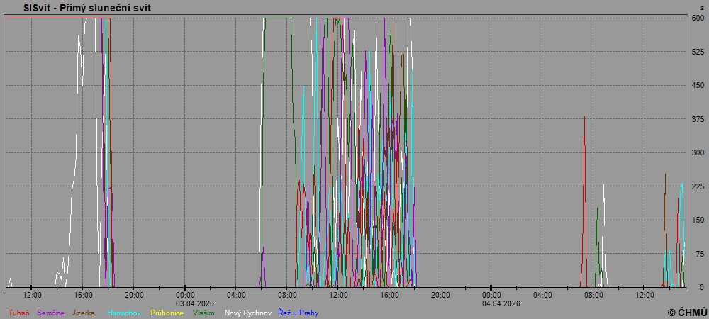This screenshot has width=709, height=319.
Task: Toggle the Jizerka series in legend
Action: tap(83, 313)
